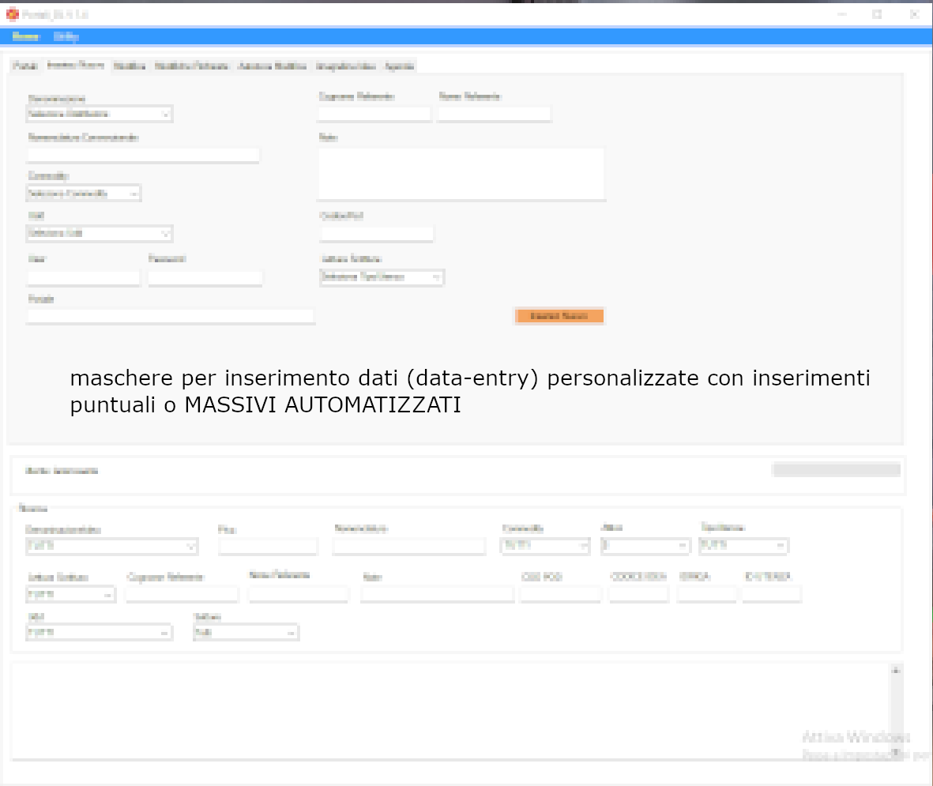
Task: Focus the Password input field
Action: [205, 278]
